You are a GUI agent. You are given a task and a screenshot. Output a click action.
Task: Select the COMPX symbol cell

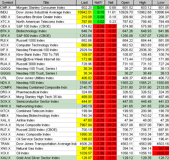(8, 87)
